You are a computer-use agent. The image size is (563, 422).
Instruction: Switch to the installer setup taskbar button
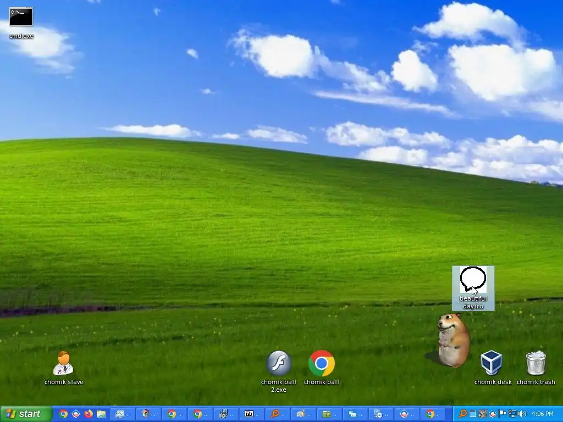click(x=226, y=414)
